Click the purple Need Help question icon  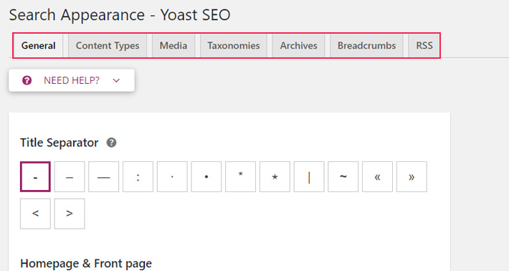[x=27, y=80]
